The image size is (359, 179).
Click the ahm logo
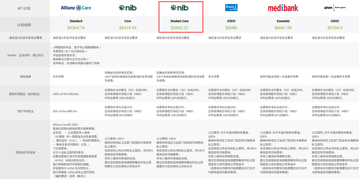point(335,8)
